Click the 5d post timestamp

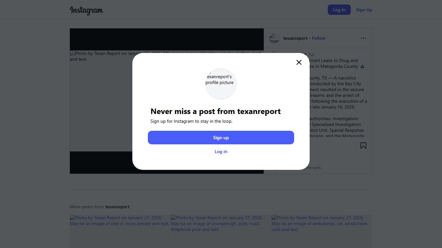pyautogui.click(x=311, y=55)
